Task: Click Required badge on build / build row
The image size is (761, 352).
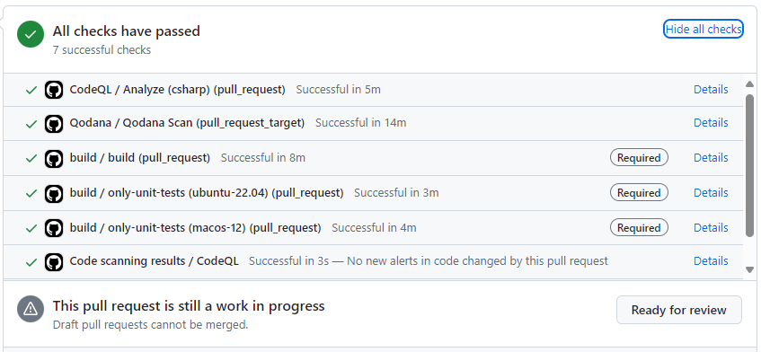Action: point(639,157)
